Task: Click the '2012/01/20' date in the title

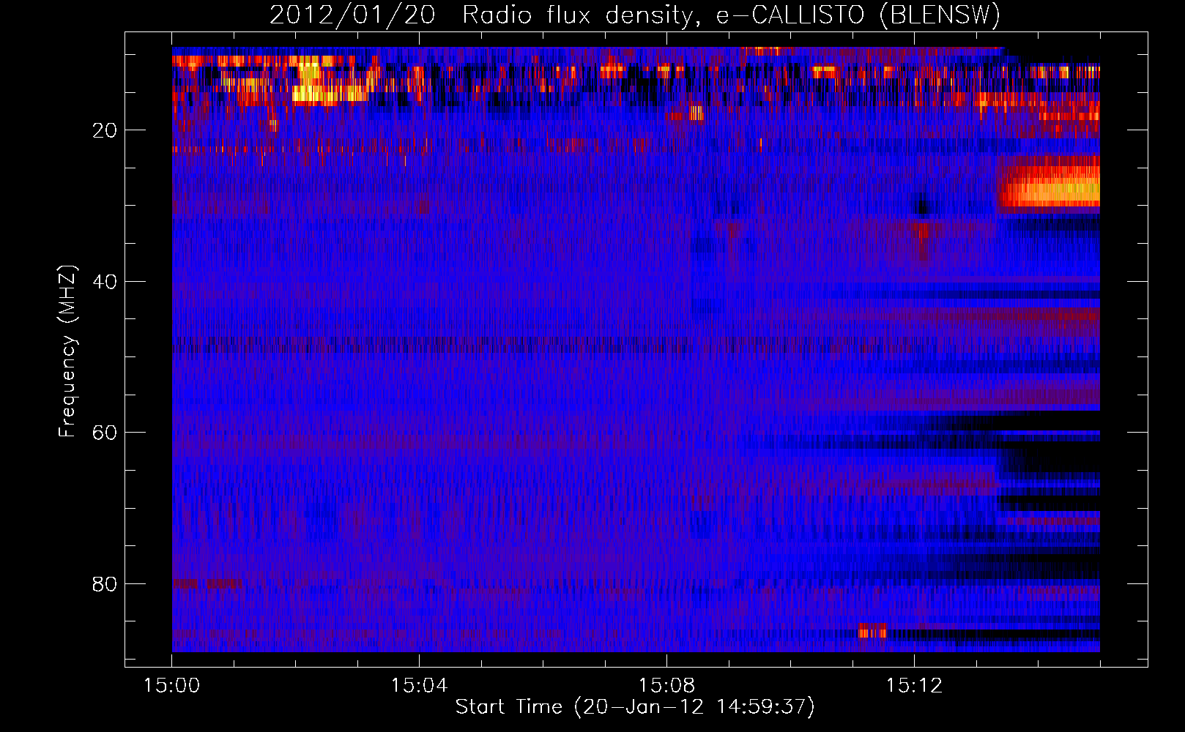Action: [352, 15]
